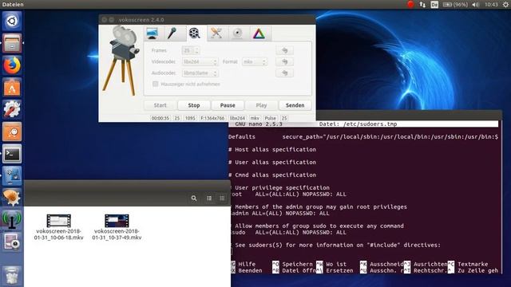Image resolution: width=511 pixels, height=287 pixels.
Task: Open the system gear session menu
Action: click(505, 4)
